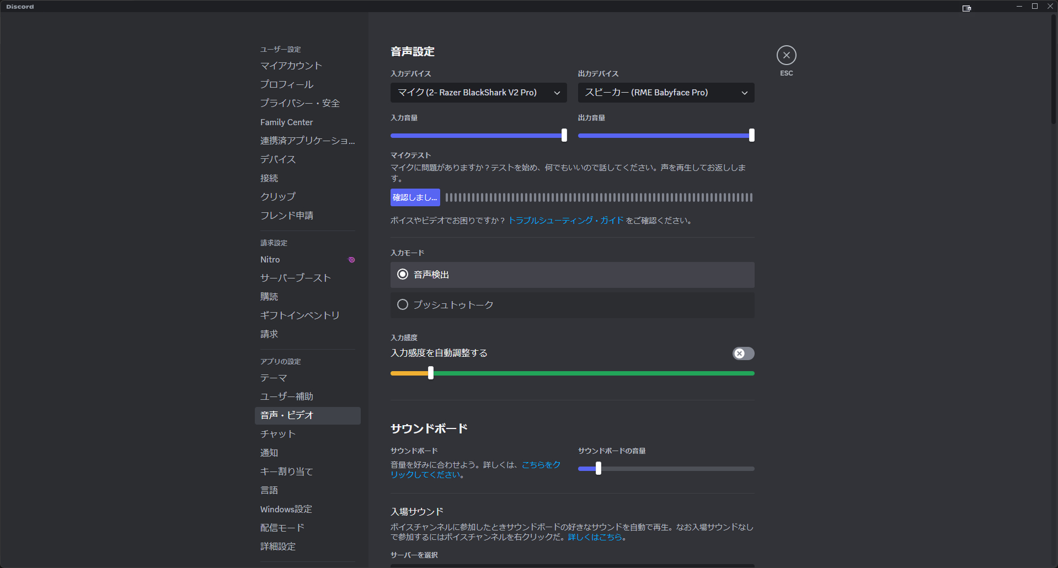1058x568 pixels.
Task: Open 接続 settings page
Action: (308, 178)
